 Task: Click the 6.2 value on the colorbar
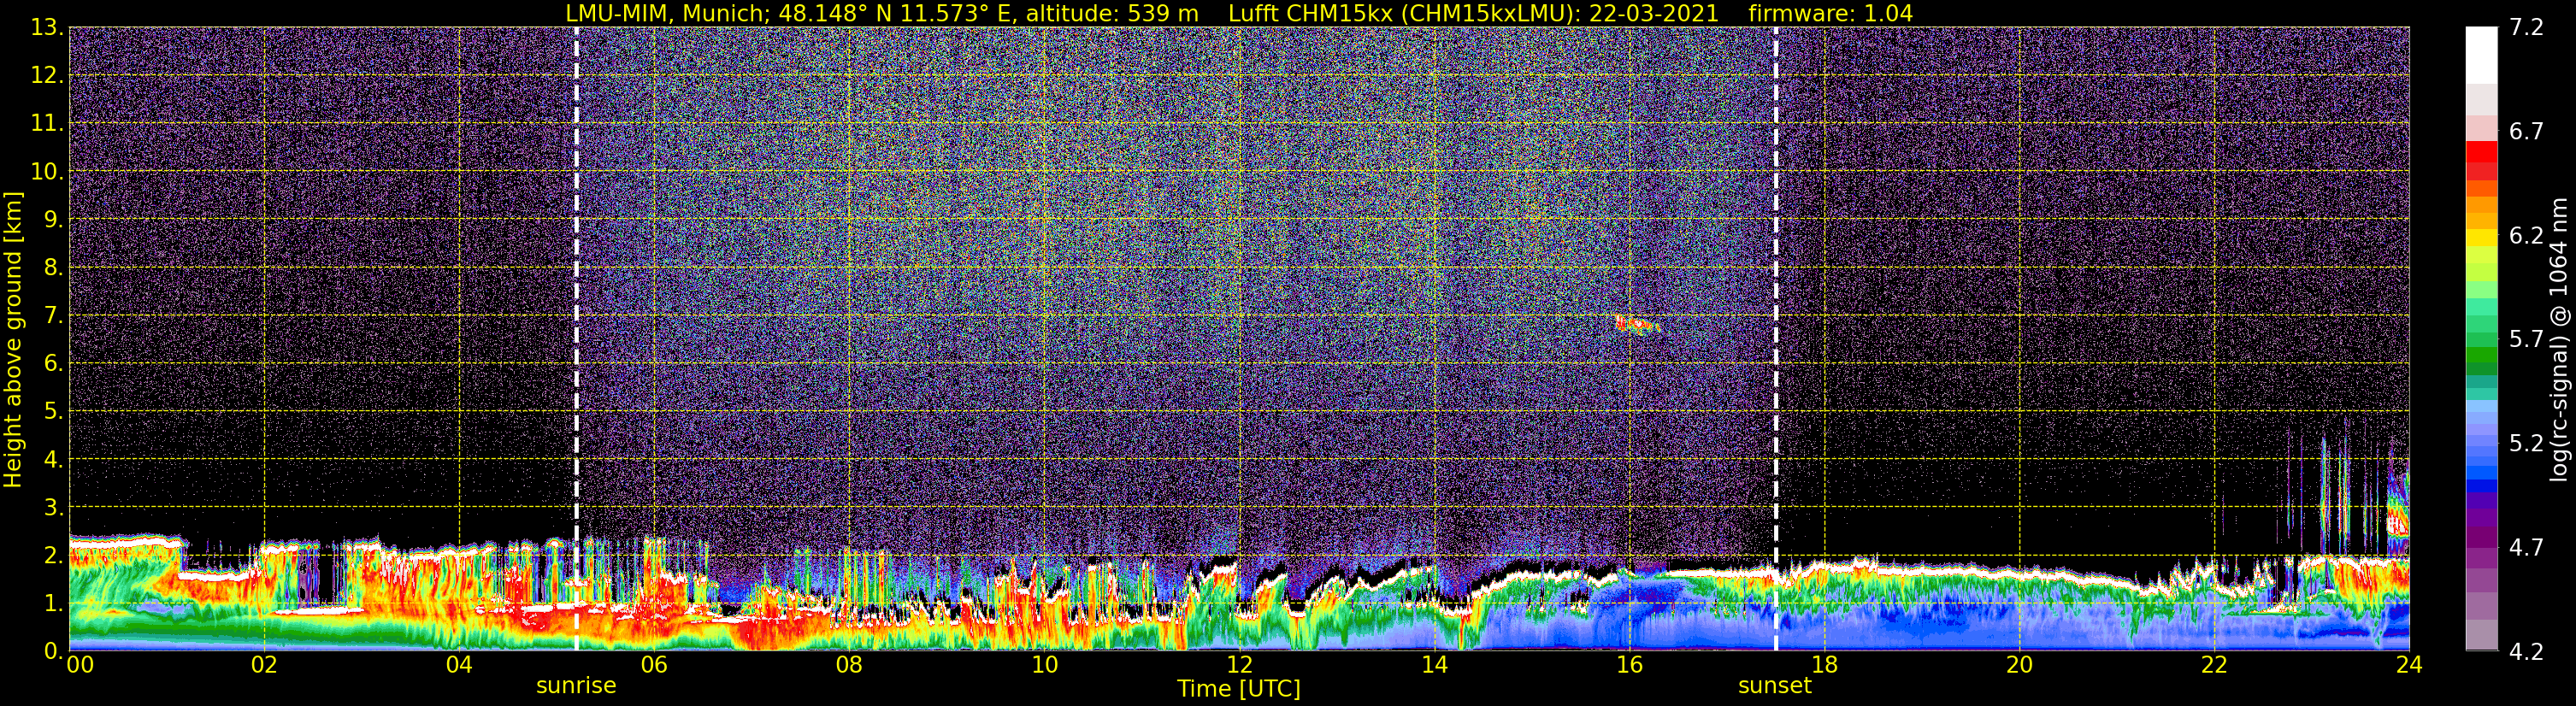[x=2526, y=236]
